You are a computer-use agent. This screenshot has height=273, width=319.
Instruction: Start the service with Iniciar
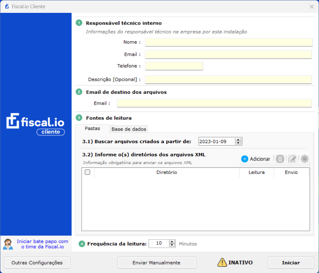(x=291, y=263)
